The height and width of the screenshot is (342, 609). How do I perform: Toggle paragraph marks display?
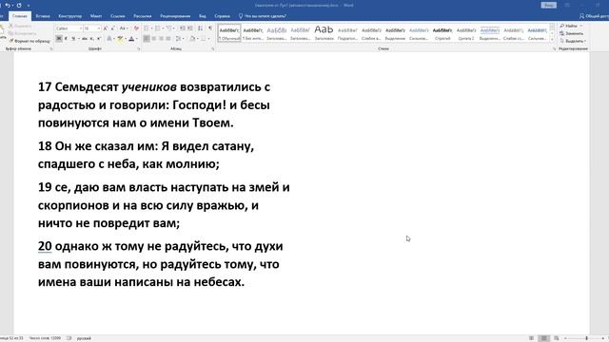point(210,28)
